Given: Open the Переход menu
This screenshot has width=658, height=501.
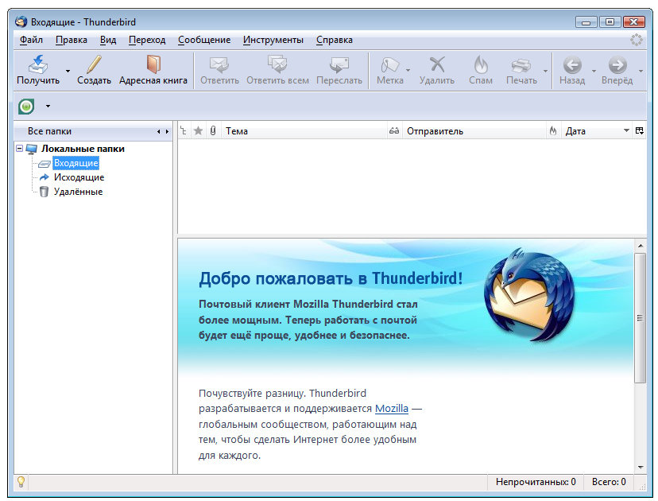Looking at the screenshot, I should (147, 40).
